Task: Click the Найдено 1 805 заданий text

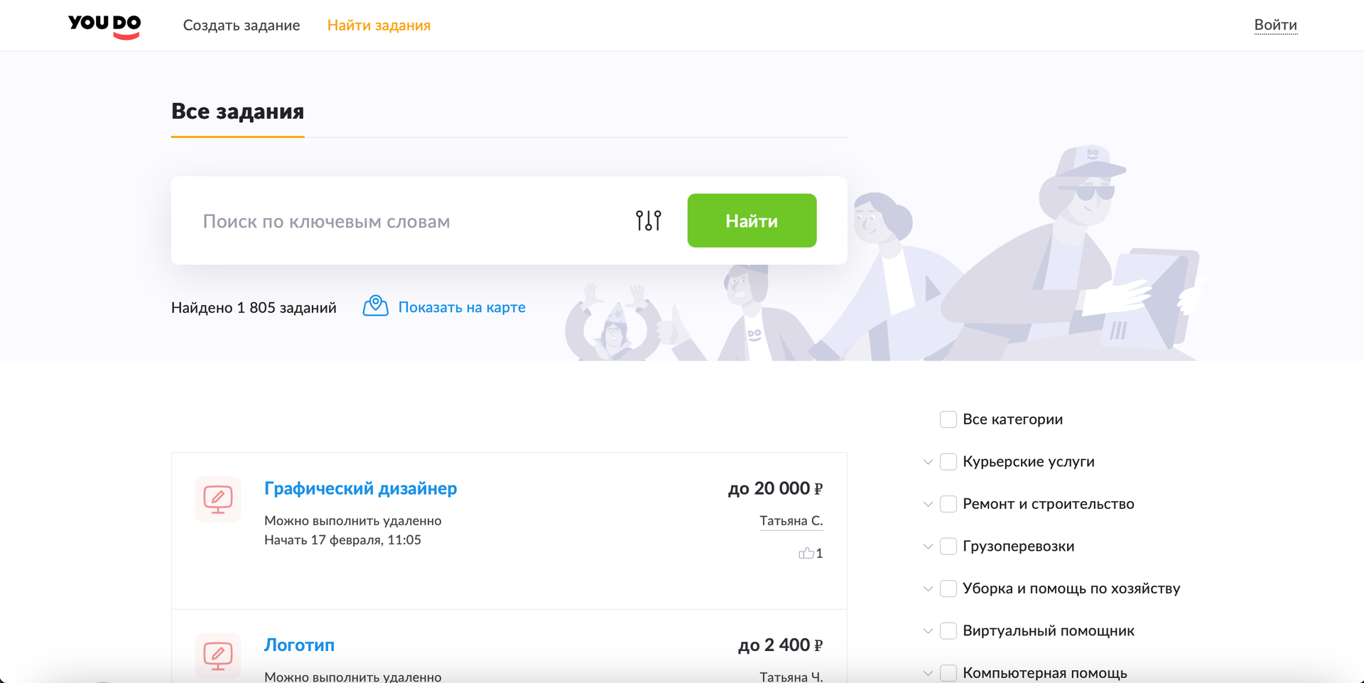Action: click(254, 308)
